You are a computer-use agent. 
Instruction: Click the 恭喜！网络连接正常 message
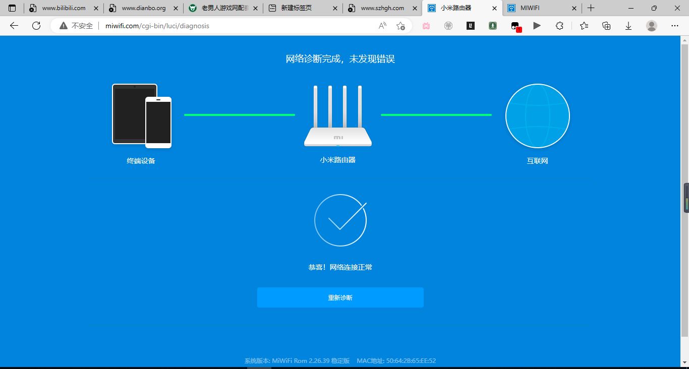[x=340, y=267]
